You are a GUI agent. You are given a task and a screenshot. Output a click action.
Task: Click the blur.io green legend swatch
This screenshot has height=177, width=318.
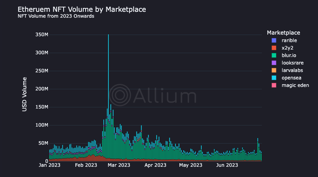tap(274, 55)
